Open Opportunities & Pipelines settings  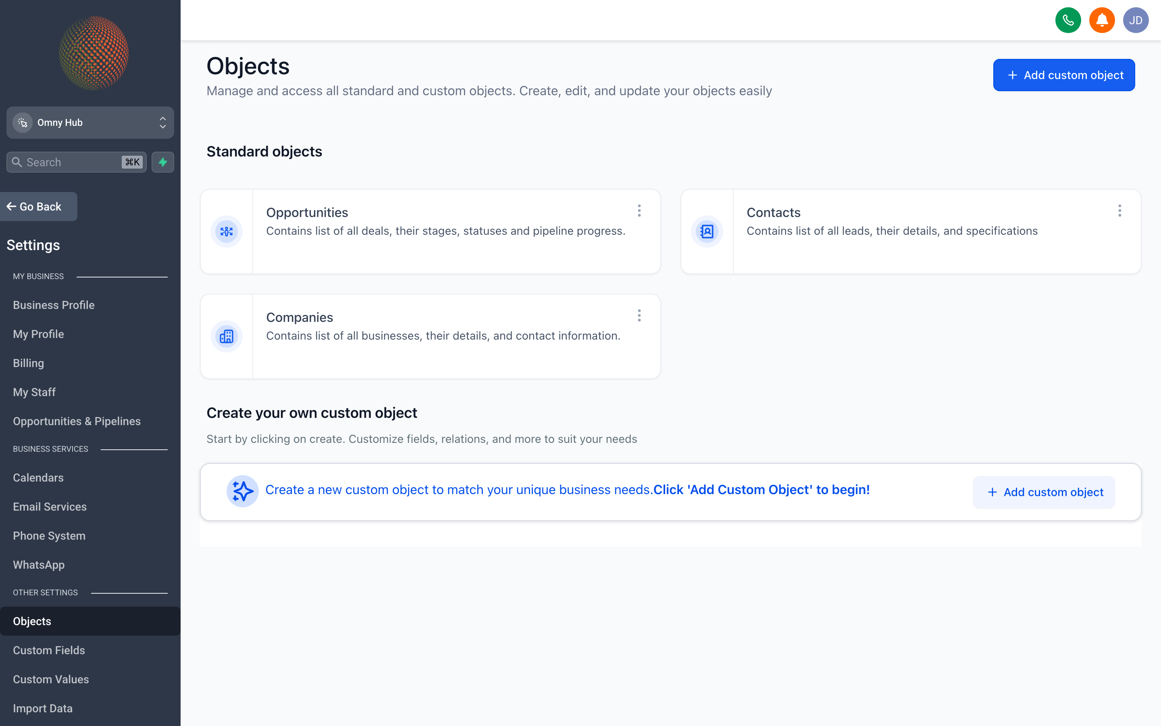pyautogui.click(x=77, y=421)
